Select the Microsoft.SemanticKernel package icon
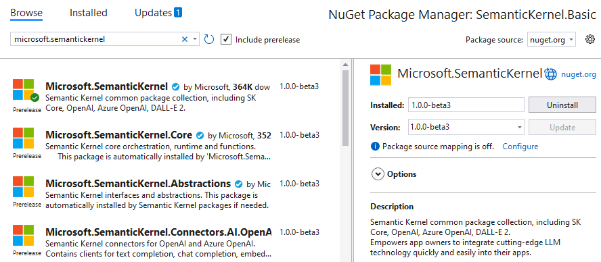Viewport: 601px width, 262px height. coord(24,90)
